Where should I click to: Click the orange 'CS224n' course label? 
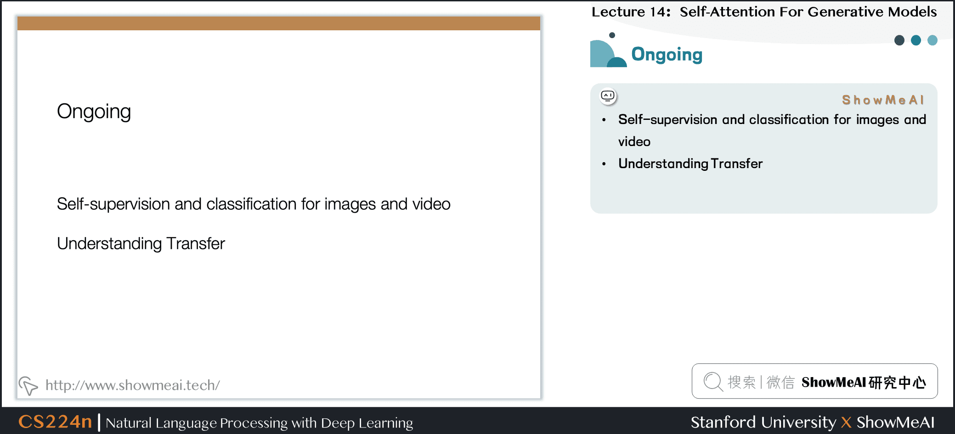[x=55, y=422]
